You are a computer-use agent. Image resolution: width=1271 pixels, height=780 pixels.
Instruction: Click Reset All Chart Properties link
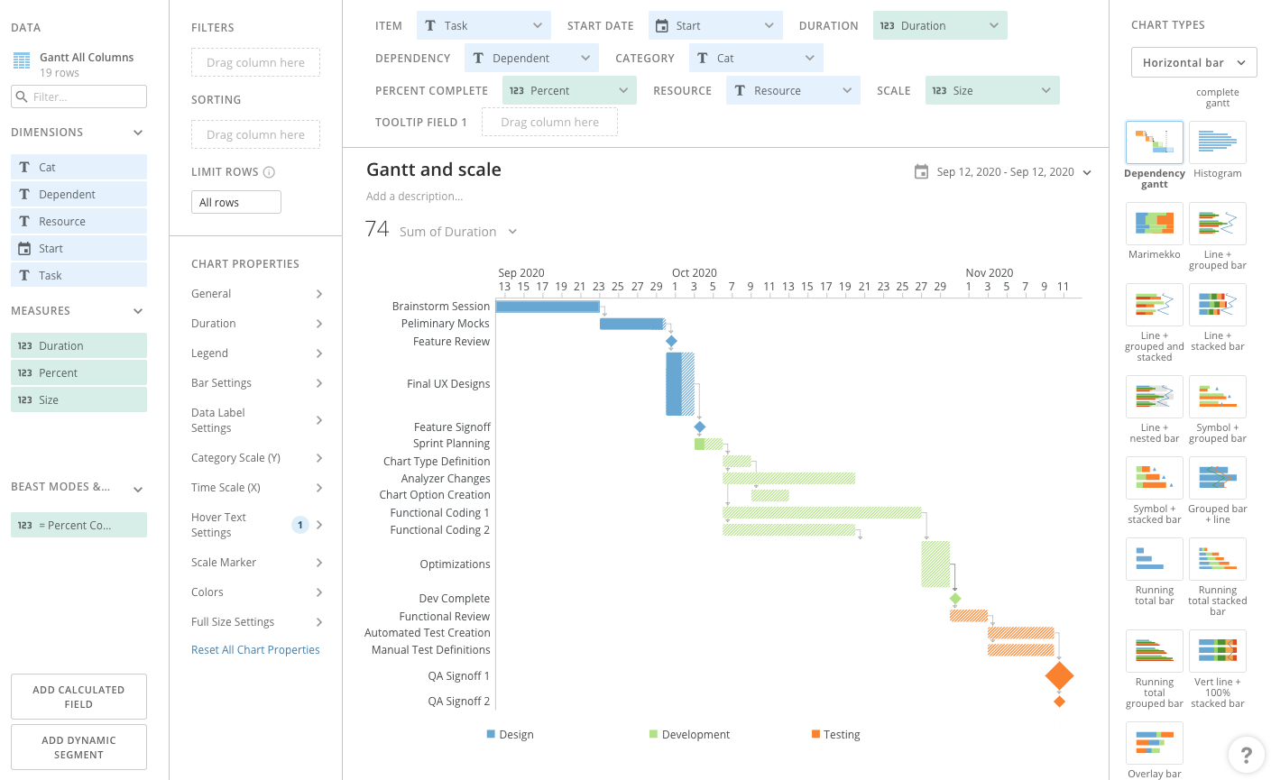(255, 650)
